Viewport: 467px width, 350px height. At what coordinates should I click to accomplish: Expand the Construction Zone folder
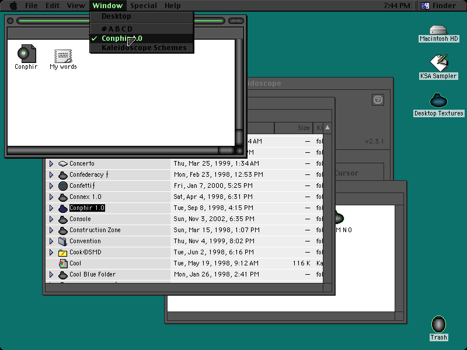click(x=51, y=230)
